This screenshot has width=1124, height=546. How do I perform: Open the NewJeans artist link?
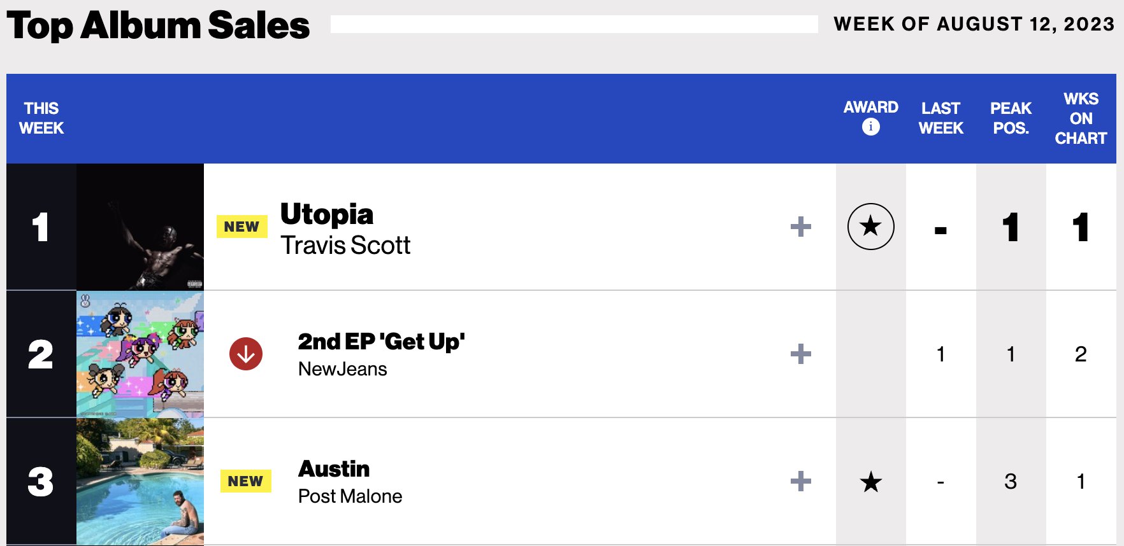pos(343,369)
